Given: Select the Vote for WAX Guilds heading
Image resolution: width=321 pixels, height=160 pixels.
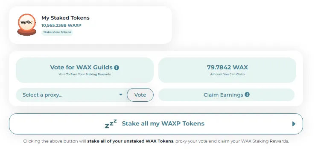Looking at the screenshot, I should click(x=81, y=67).
